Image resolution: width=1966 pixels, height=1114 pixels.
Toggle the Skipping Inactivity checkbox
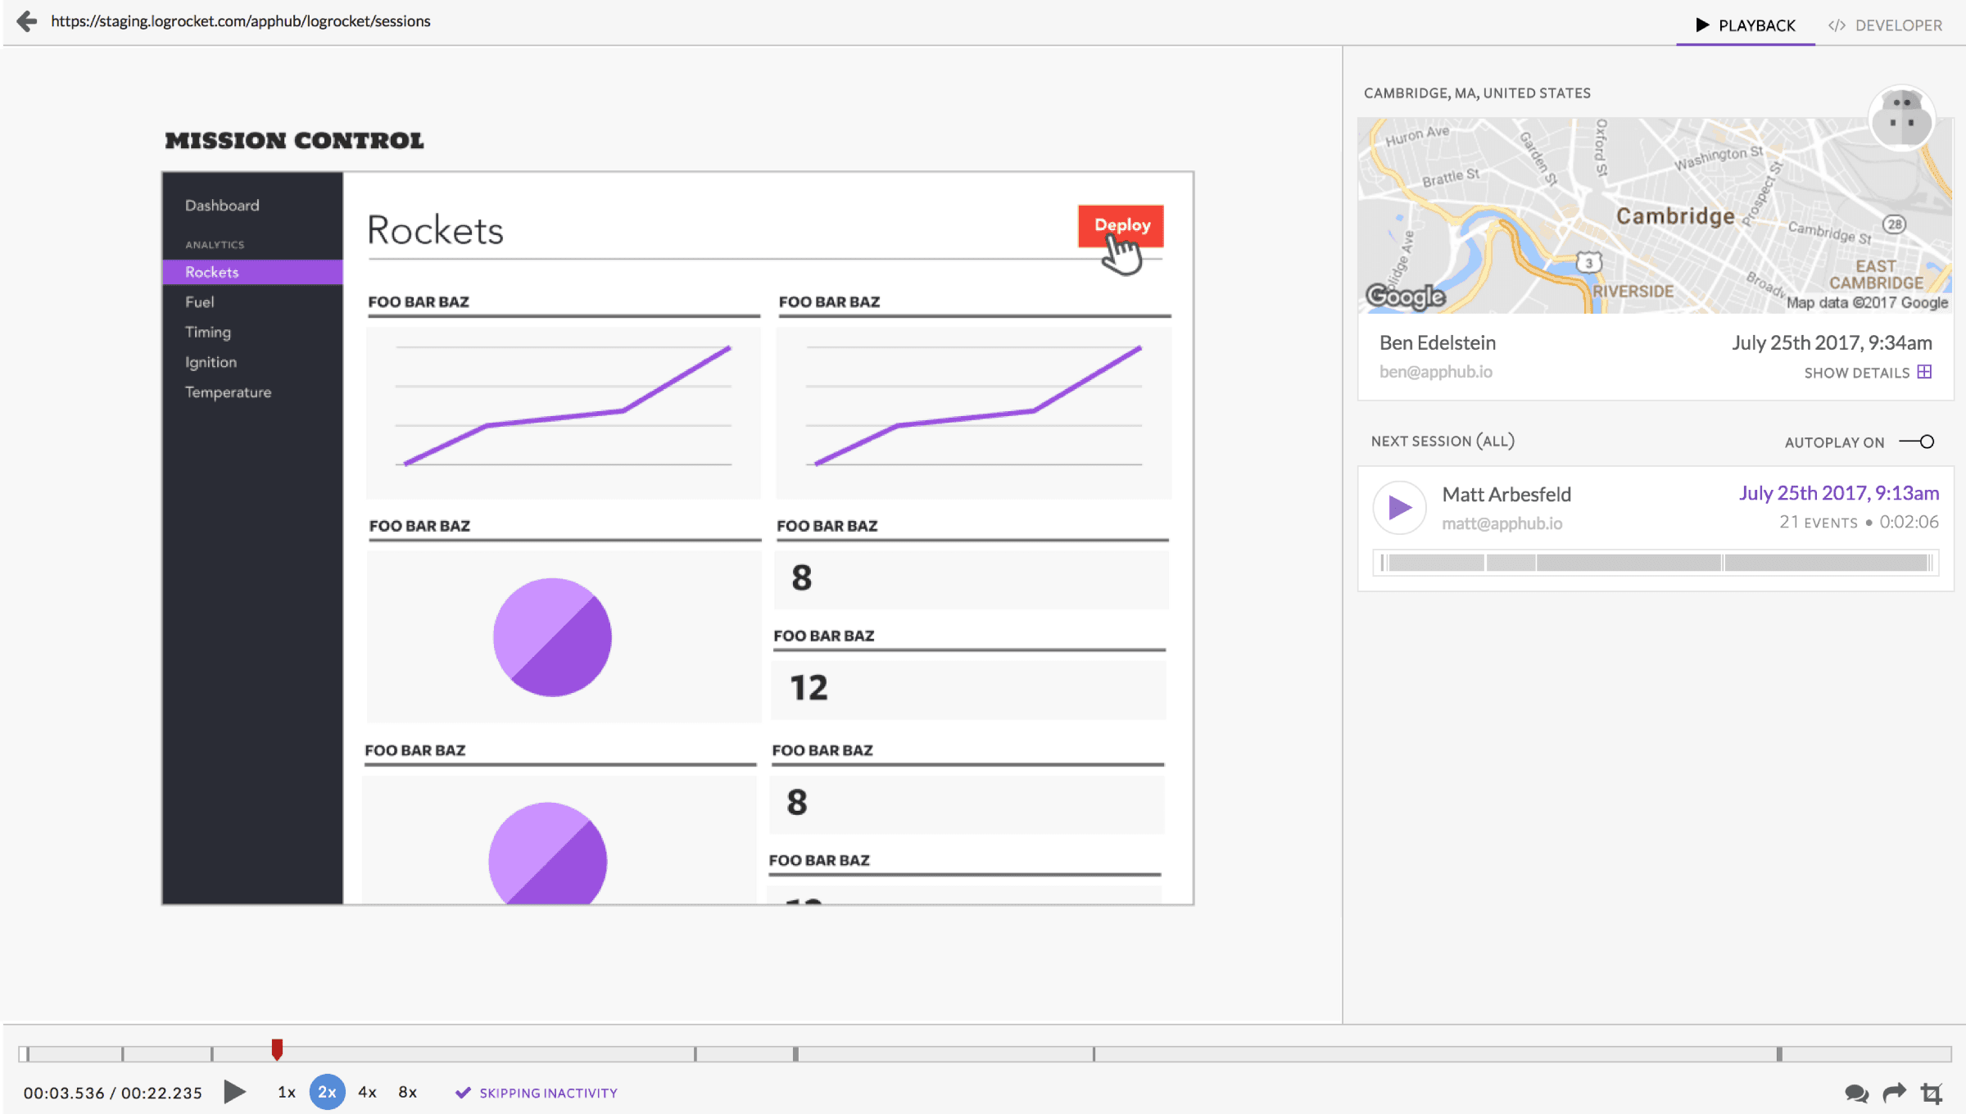pyautogui.click(x=463, y=1093)
